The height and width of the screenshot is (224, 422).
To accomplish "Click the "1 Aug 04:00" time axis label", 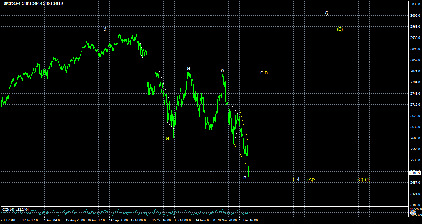I will click(x=52, y=220).
